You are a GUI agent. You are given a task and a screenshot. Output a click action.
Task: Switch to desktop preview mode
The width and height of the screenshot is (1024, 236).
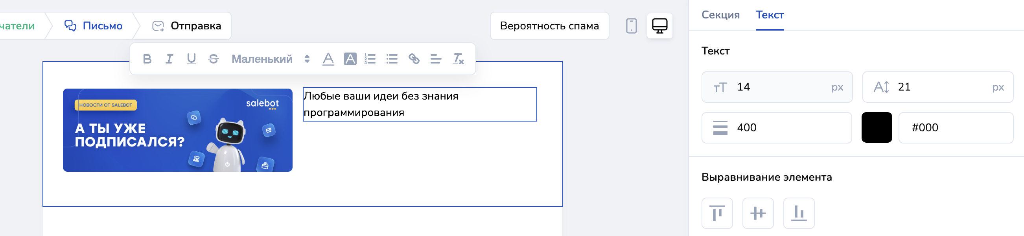[659, 26]
